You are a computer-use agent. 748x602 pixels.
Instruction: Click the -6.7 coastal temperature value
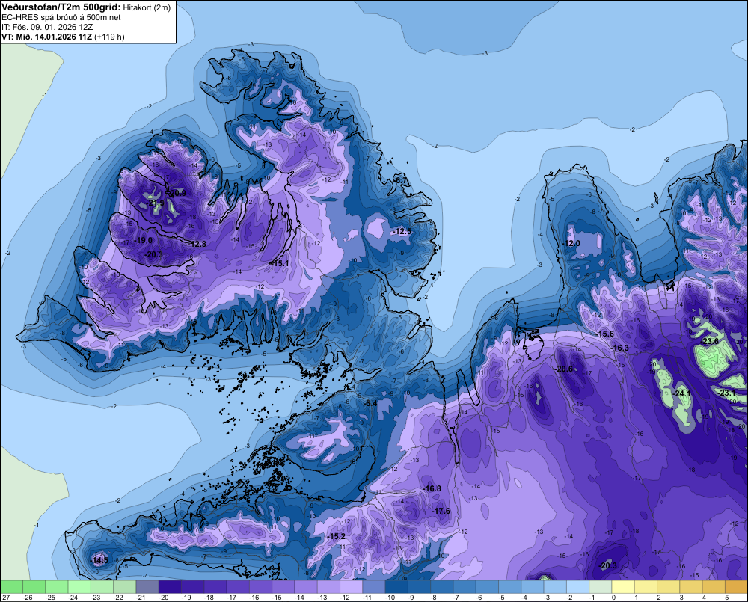(x=401, y=179)
